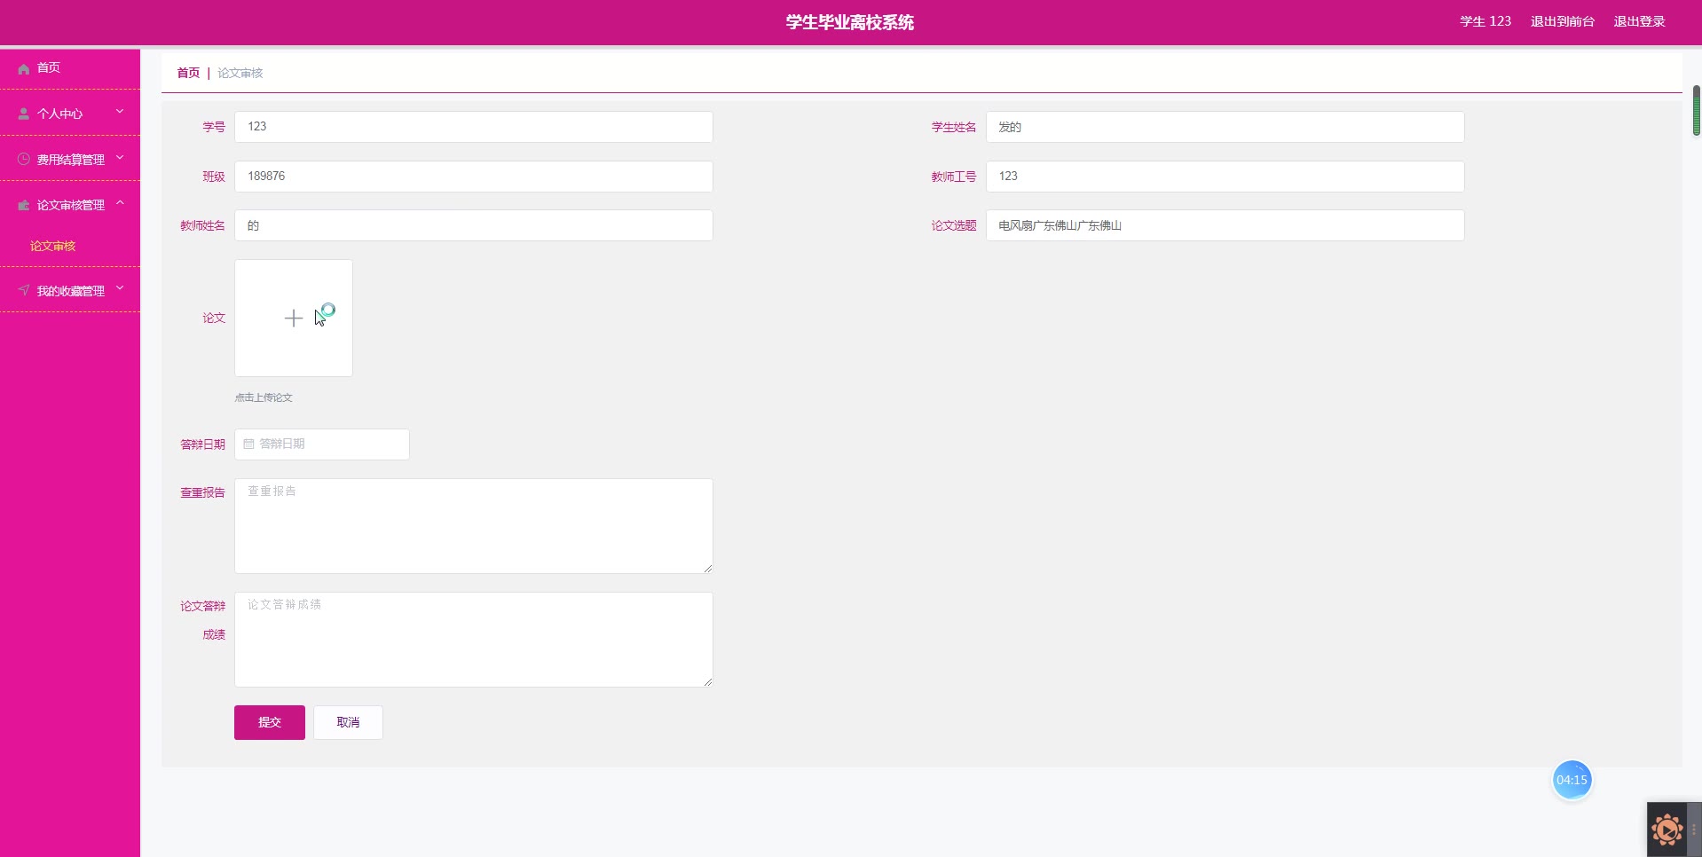Select 论文审核管理 in the sidebar
This screenshot has height=857, width=1702.
pos(70,205)
